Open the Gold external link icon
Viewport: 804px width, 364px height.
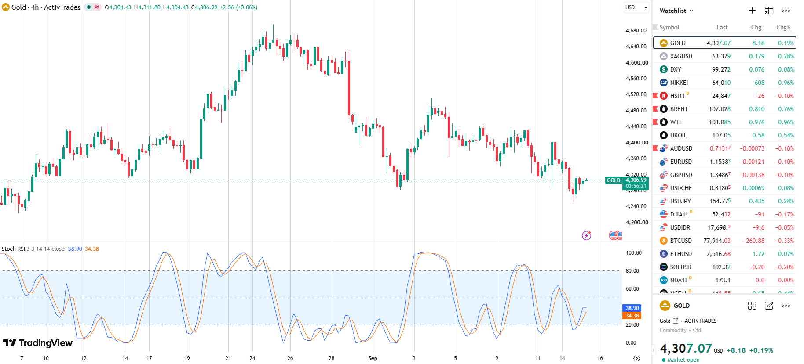pos(676,321)
